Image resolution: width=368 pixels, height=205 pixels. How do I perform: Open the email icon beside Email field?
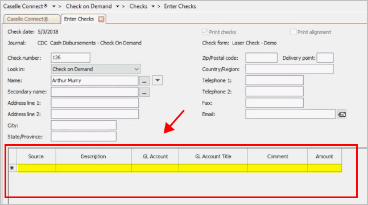click(342, 114)
